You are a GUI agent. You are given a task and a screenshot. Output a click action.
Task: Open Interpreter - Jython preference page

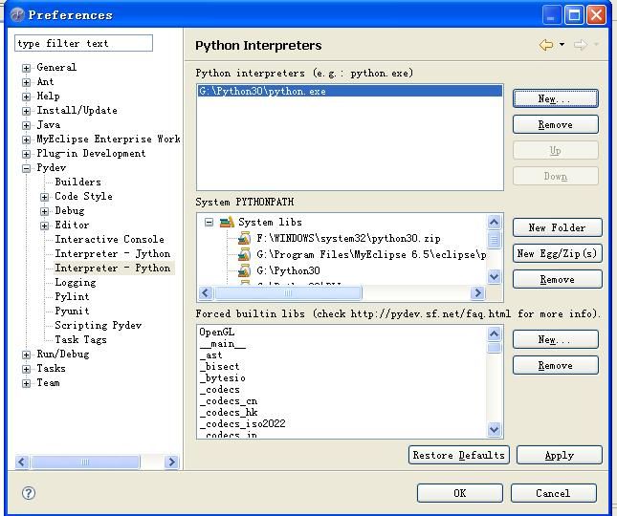(113, 254)
